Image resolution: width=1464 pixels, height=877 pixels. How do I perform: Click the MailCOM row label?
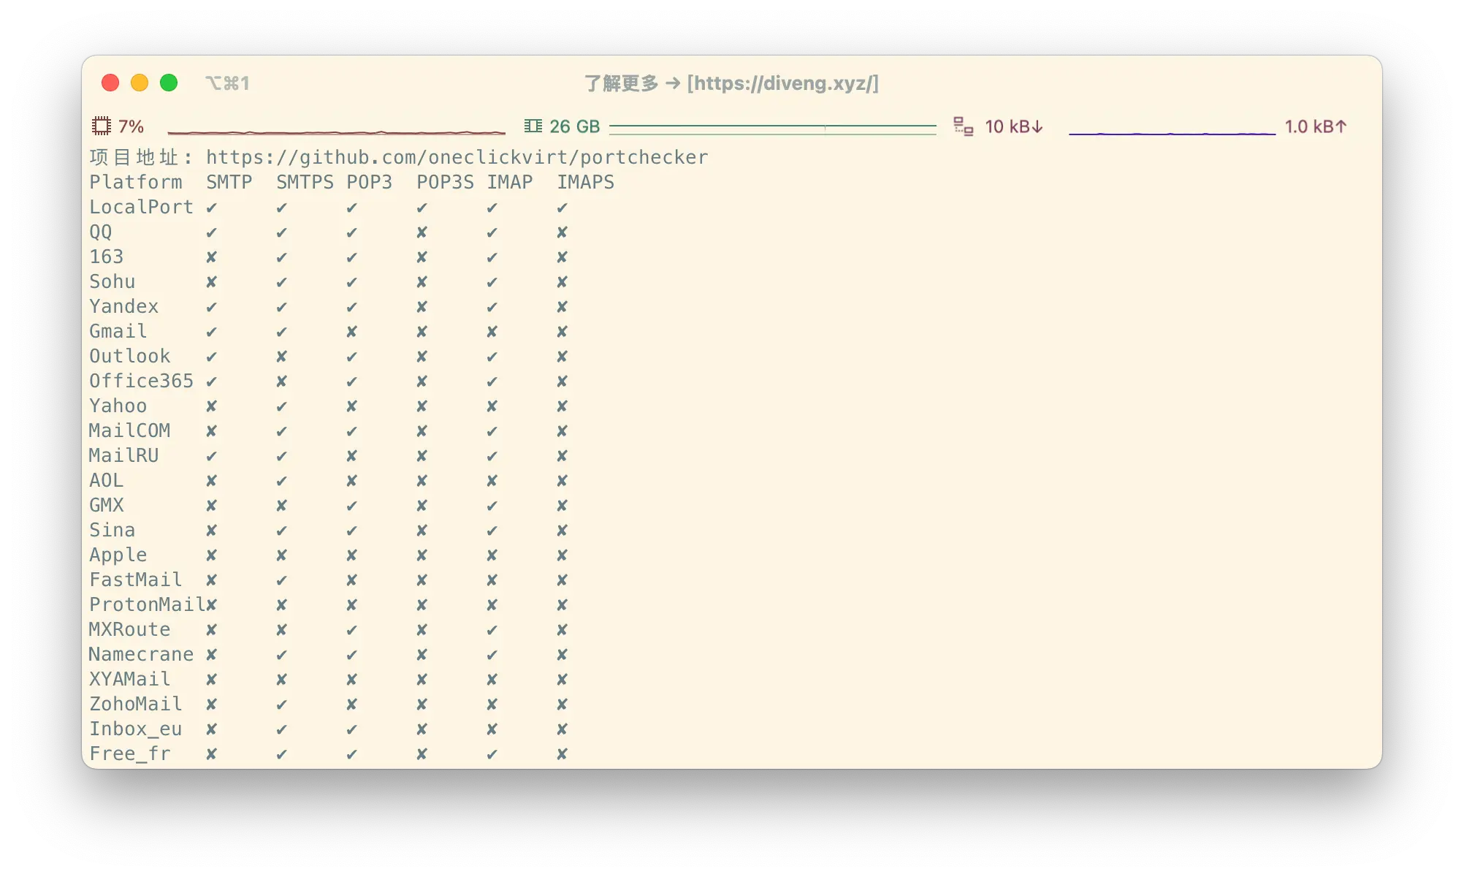[130, 430]
